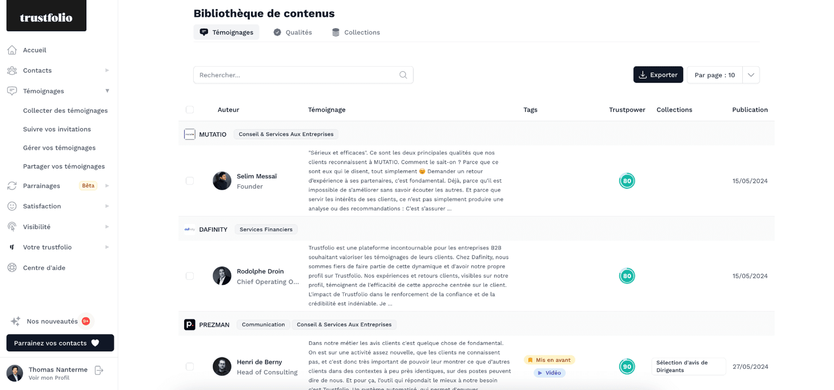Viewport: 834px width, 390px height.
Task: Open Collecter des témoignages menu item
Action: point(65,110)
